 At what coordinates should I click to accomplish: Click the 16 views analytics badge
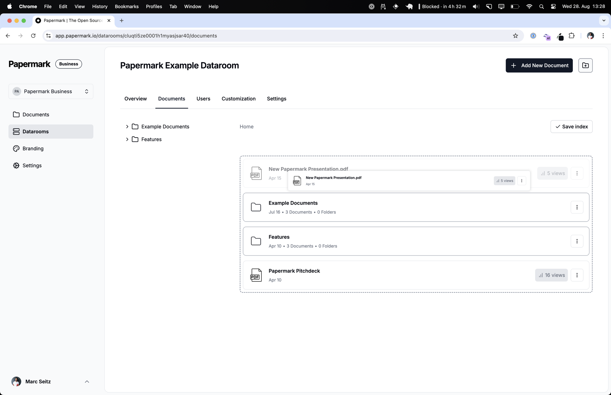[x=551, y=275]
